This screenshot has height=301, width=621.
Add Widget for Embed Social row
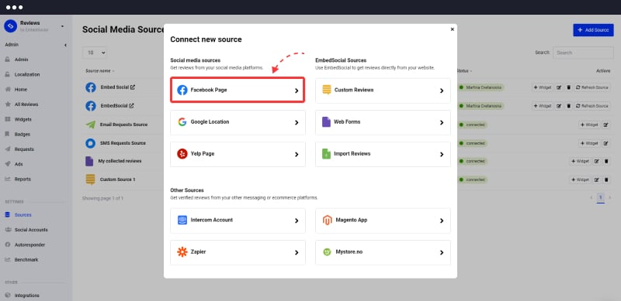tap(543, 87)
